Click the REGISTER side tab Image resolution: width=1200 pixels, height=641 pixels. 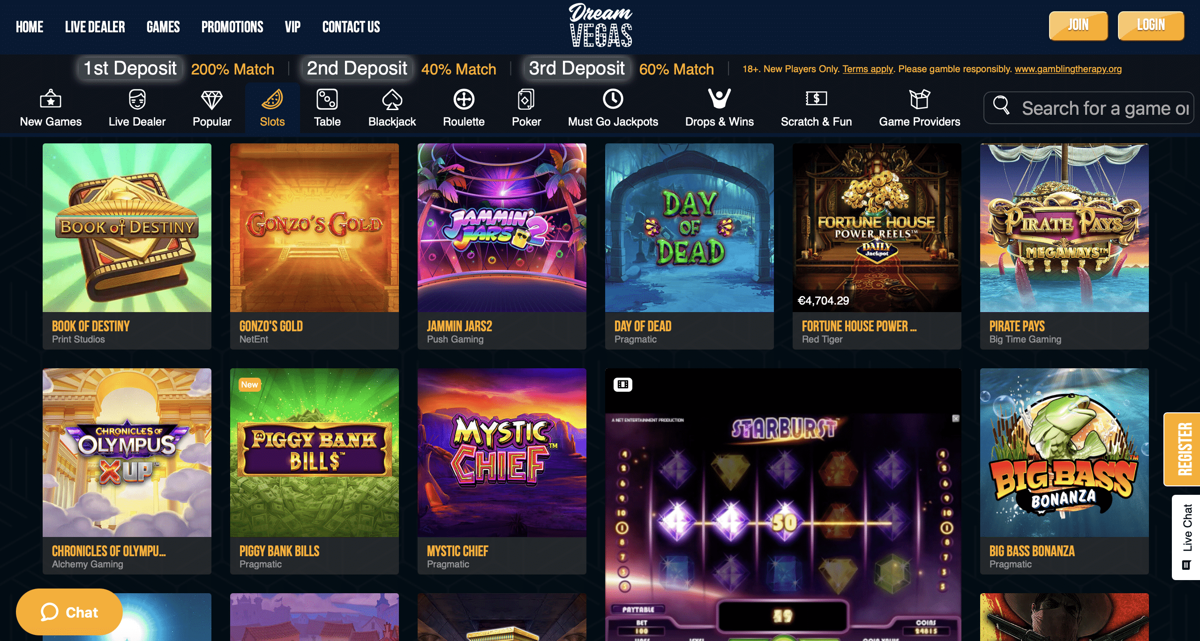click(x=1183, y=449)
